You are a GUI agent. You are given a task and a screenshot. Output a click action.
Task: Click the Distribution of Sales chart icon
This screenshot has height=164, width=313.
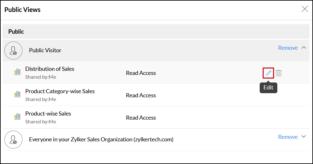(17, 72)
